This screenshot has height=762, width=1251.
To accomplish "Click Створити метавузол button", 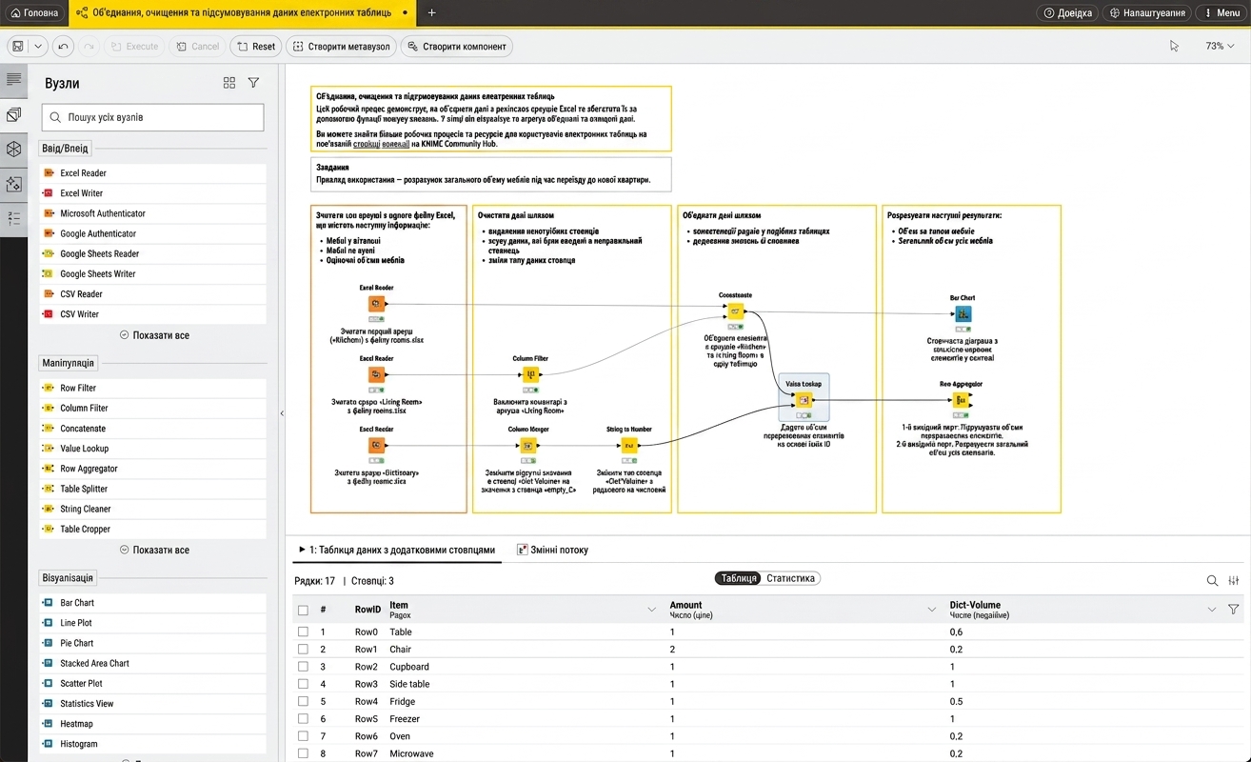I will click(341, 46).
